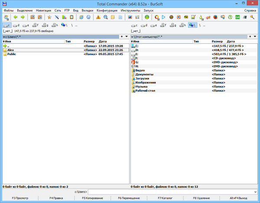The image size is (260, 203).
Task: Click the yellow warning triangle icon
Action: [x=98, y=17]
